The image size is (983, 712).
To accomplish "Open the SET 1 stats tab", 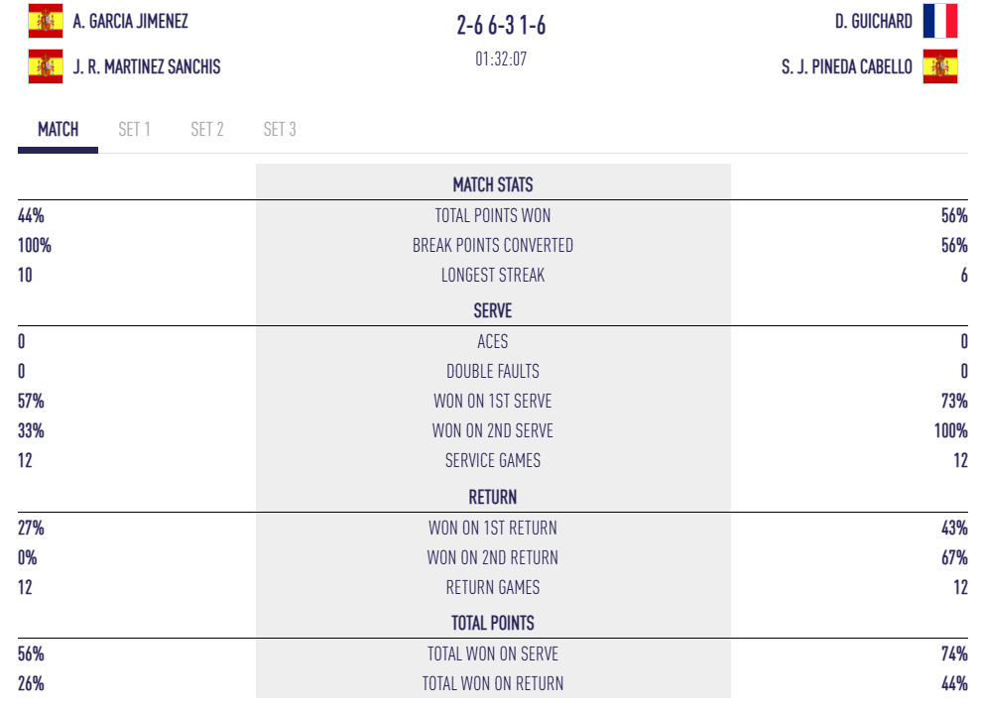I will (134, 130).
